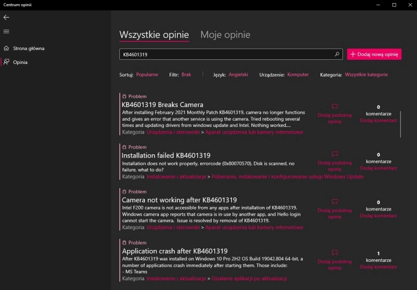417x290 pixels.
Task: Select the Wszystkie opinie tab
Action: (x=154, y=35)
